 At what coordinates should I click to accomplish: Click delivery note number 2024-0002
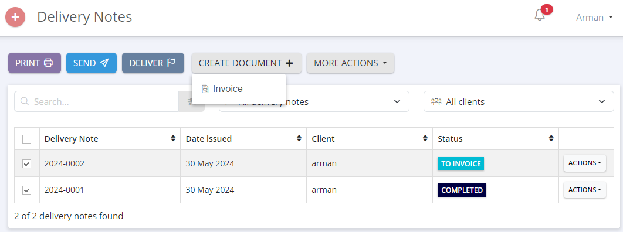(65, 163)
